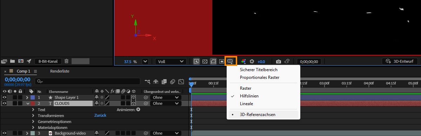The height and width of the screenshot is (136, 421).
Task: Click the exposure value +0.0
Action: pos(261,61)
